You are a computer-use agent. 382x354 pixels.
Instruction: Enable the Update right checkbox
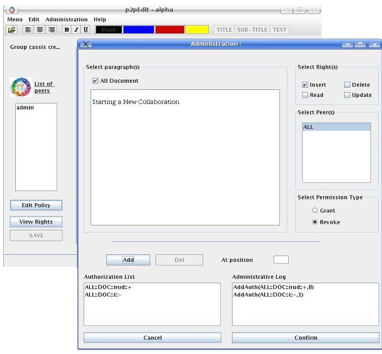pos(347,95)
